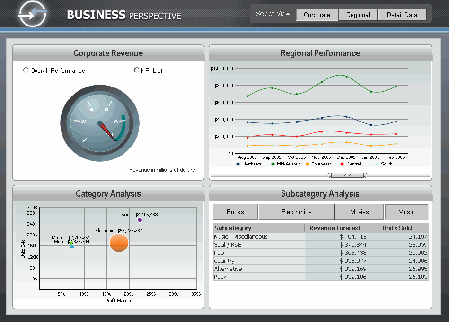Click the Southeast legend marker
Viewport: 449px width, 322px height.
[307, 164]
